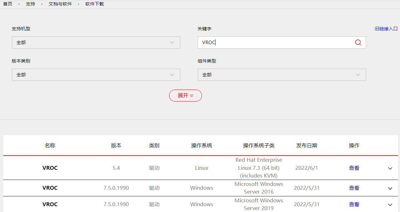Click the 名称 column header

pyautogui.click(x=50, y=145)
